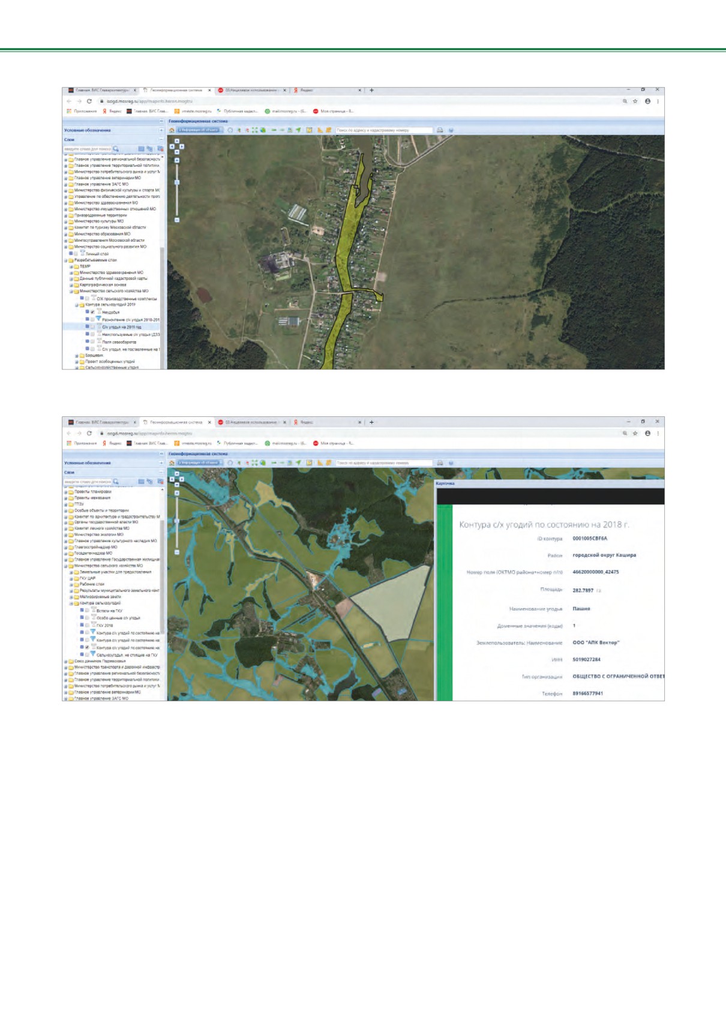The width and height of the screenshot is (726, 1027).
Task: Expand the ГКУ ЦАР folder
Action: (x=71, y=578)
